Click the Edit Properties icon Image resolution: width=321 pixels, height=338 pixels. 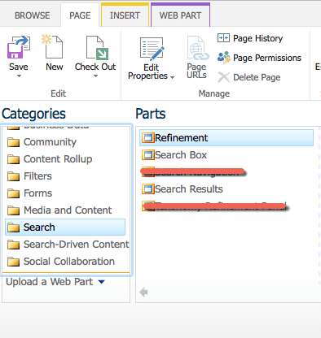152,49
